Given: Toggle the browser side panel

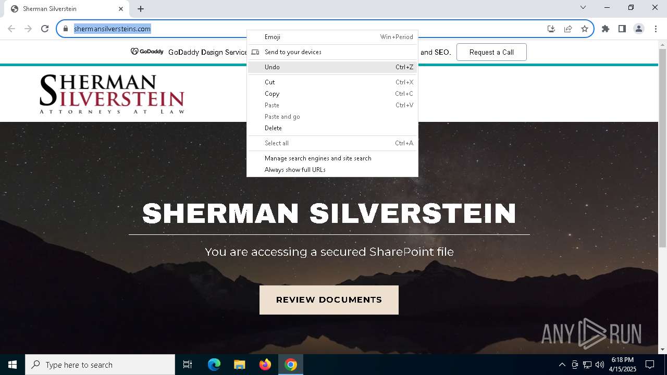Looking at the screenshot, I should pos(622,29).
